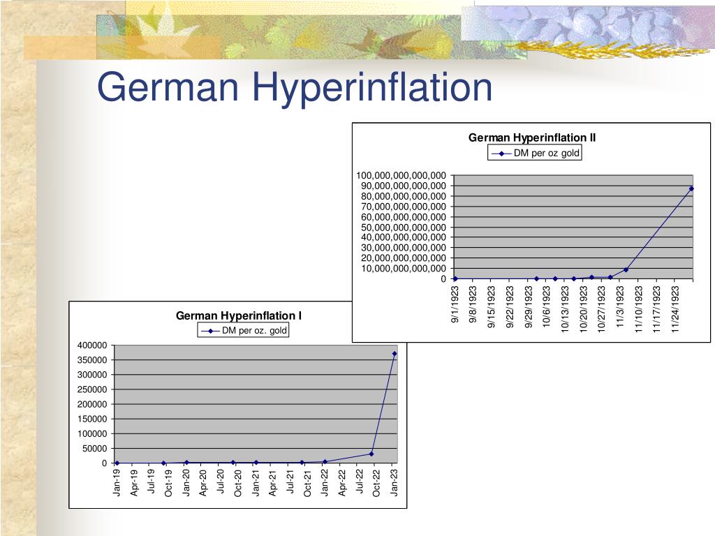
Task: Click the 350000 axis label
Action: coord(92,360)
